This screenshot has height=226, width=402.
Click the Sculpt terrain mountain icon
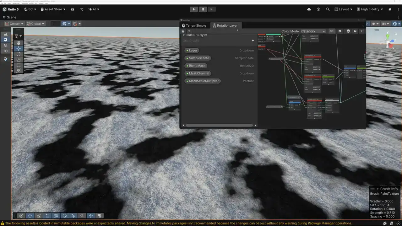[x=5, y=34]
